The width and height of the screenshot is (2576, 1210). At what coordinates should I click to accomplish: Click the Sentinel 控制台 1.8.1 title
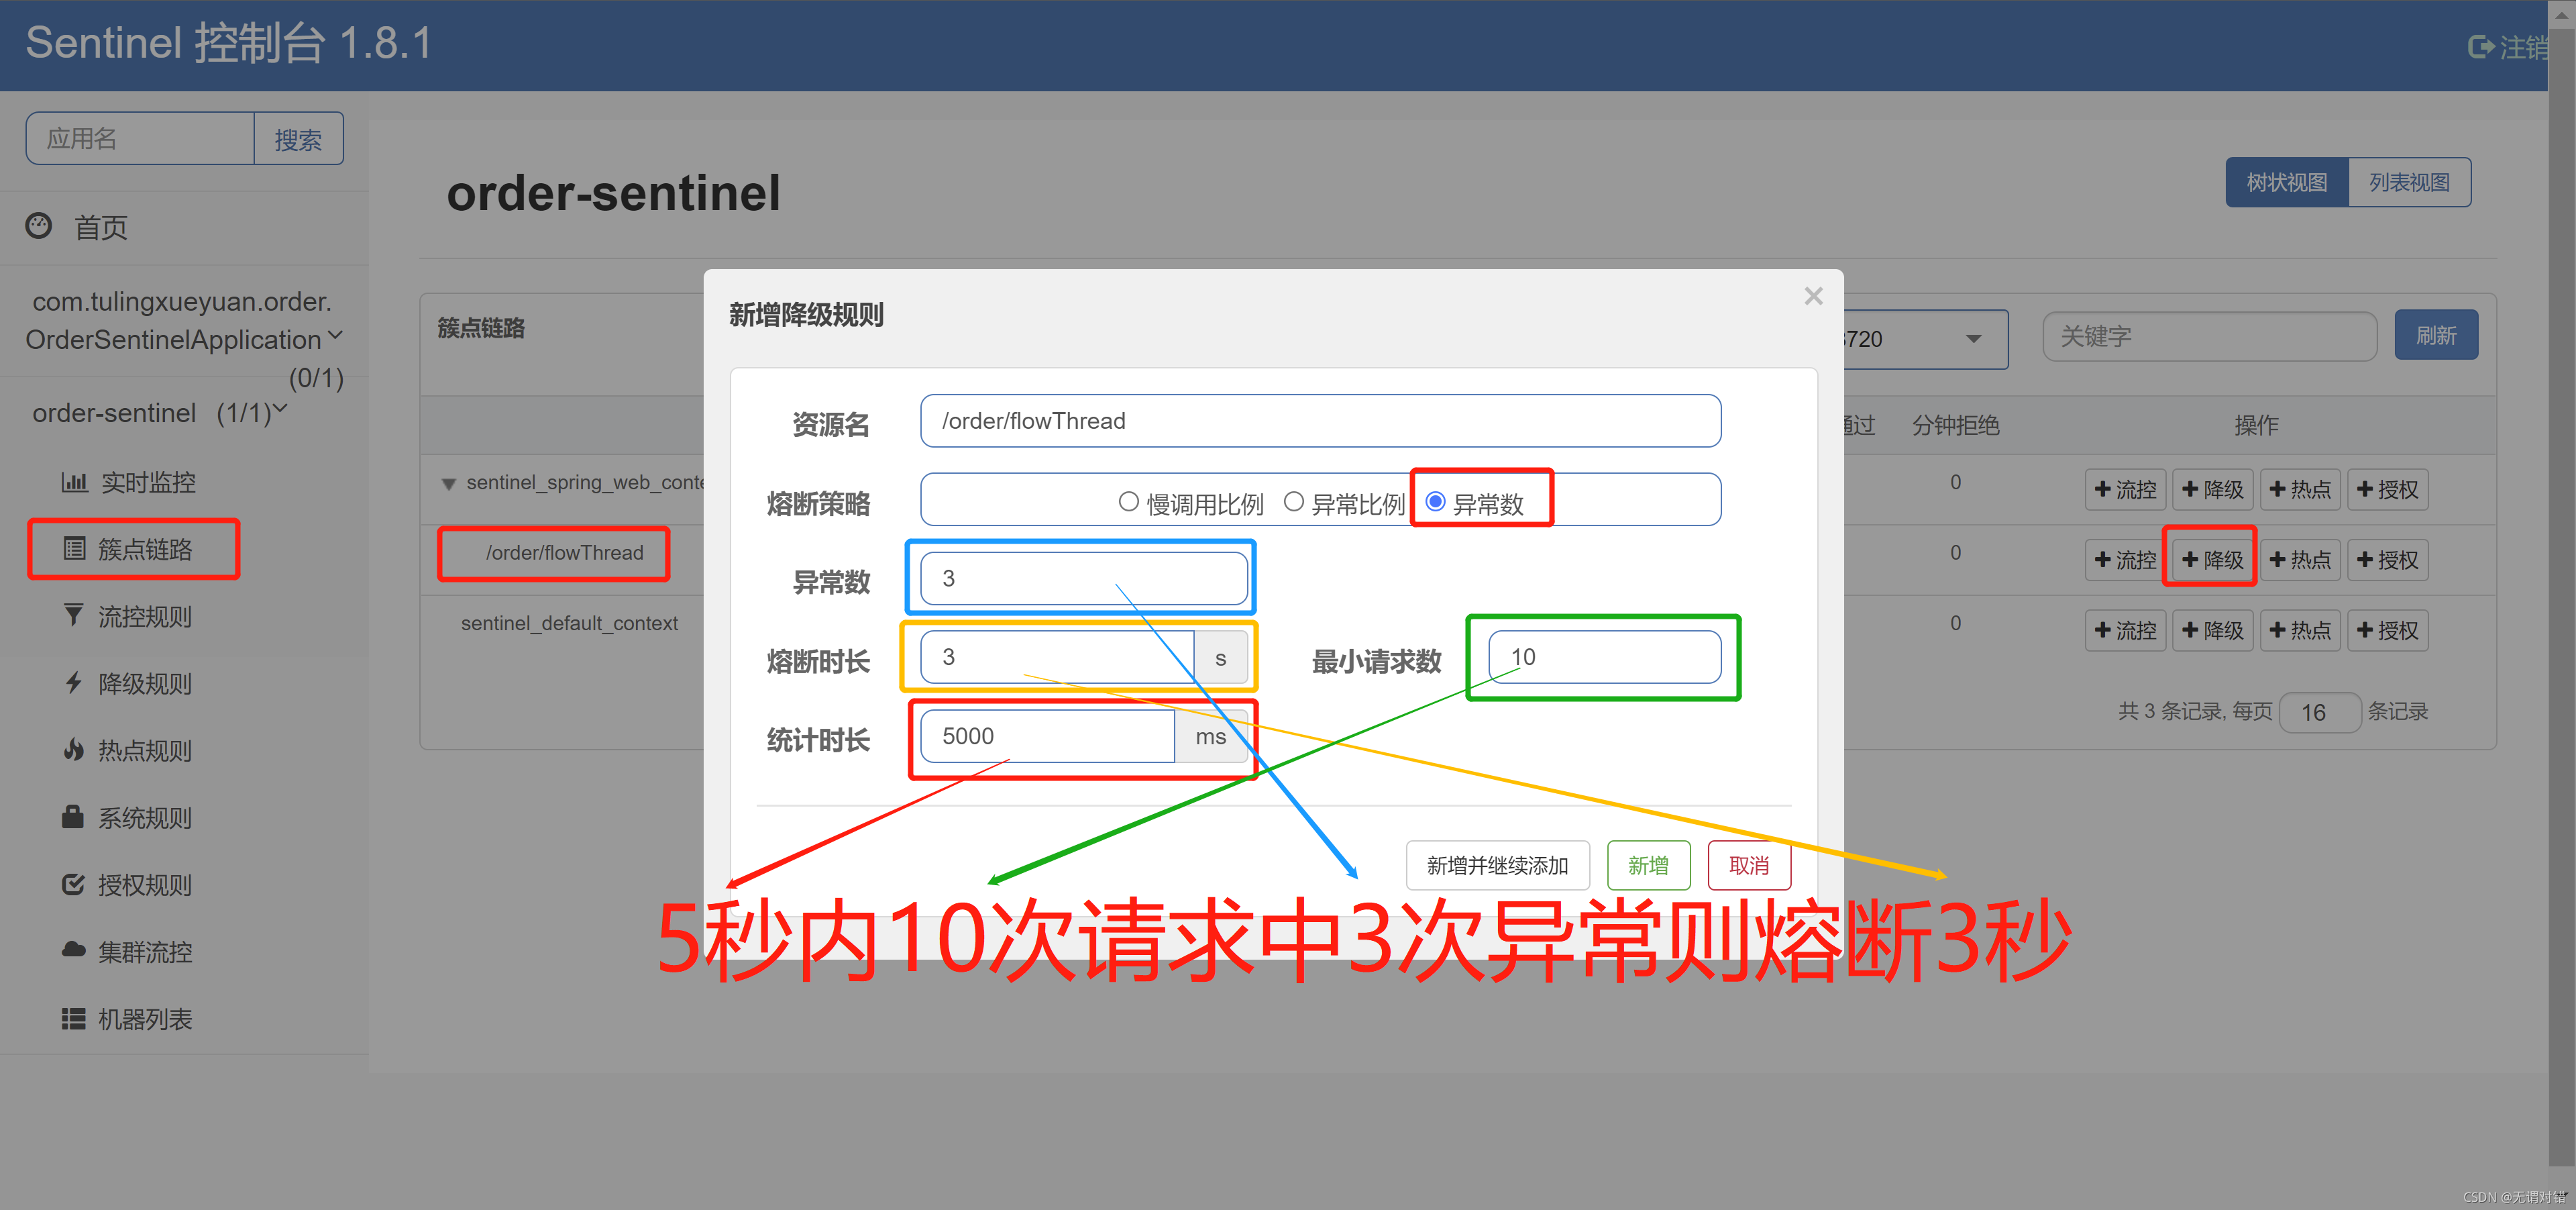coord(229,44)
